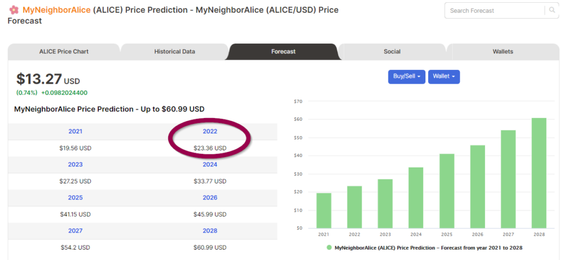This screenshot has height=260, width=565.
Task: Click the $45.99 USD prediction value
Action: [x=210, y=214]
